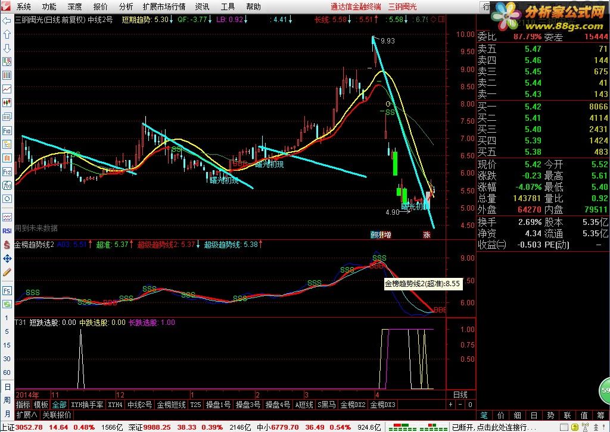Open the 工具 menu
Screen dimensions: 610x432
point(228,7)
